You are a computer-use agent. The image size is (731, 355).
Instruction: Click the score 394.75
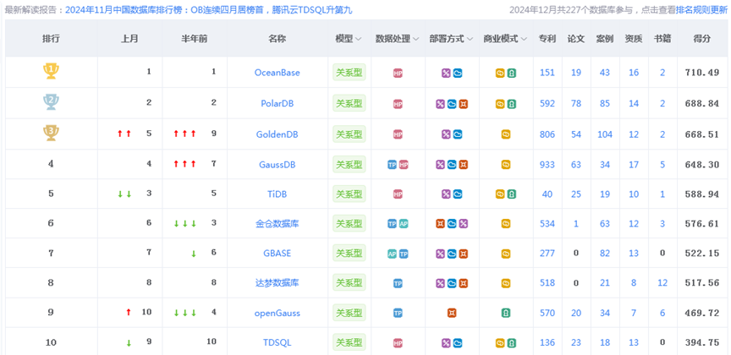click(702, 342)
